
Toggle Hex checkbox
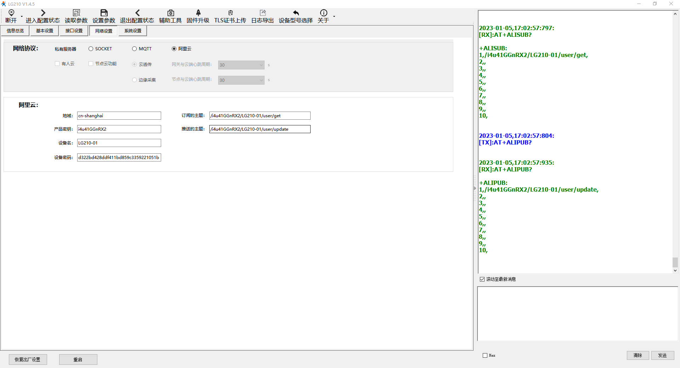click(485, 355)
